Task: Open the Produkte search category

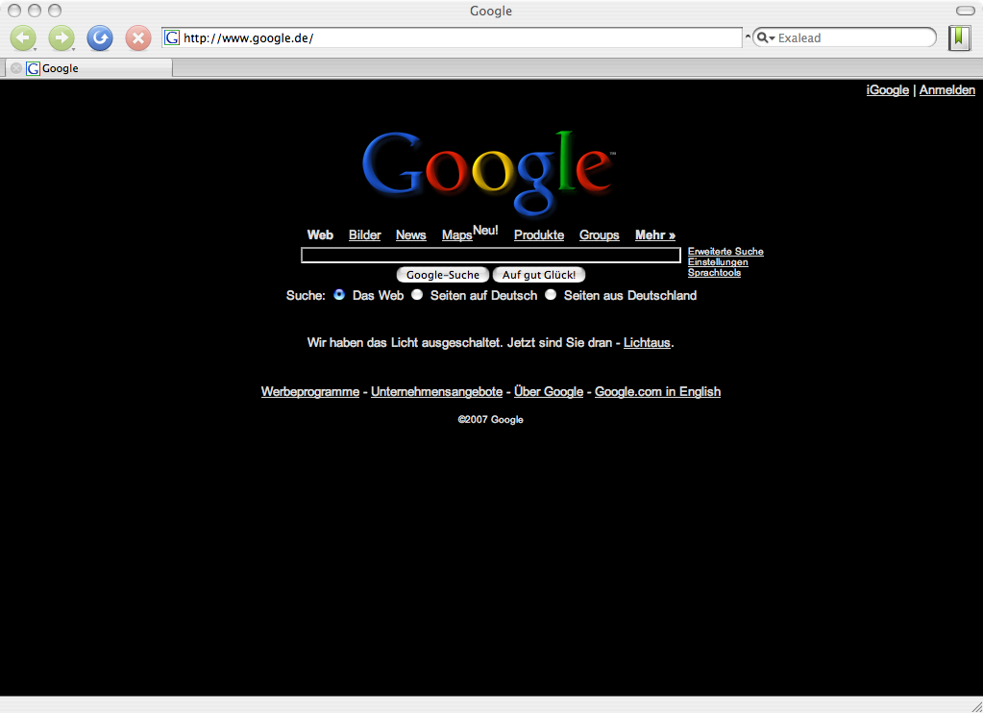Action: pyautogui.click(x=539, y=235)
